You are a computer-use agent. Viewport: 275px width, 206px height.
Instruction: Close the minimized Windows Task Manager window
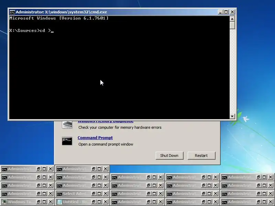[51, 202]
